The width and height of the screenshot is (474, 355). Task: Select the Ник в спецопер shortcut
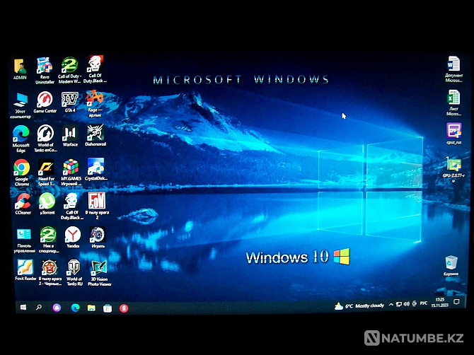click(48, 240)
